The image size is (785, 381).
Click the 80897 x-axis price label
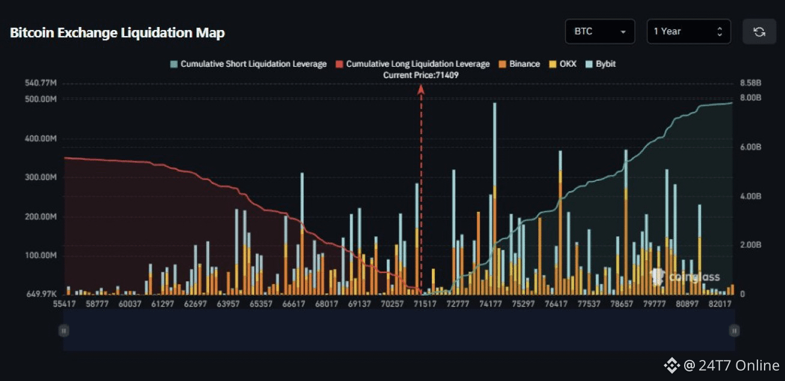[x=687, y=304]
